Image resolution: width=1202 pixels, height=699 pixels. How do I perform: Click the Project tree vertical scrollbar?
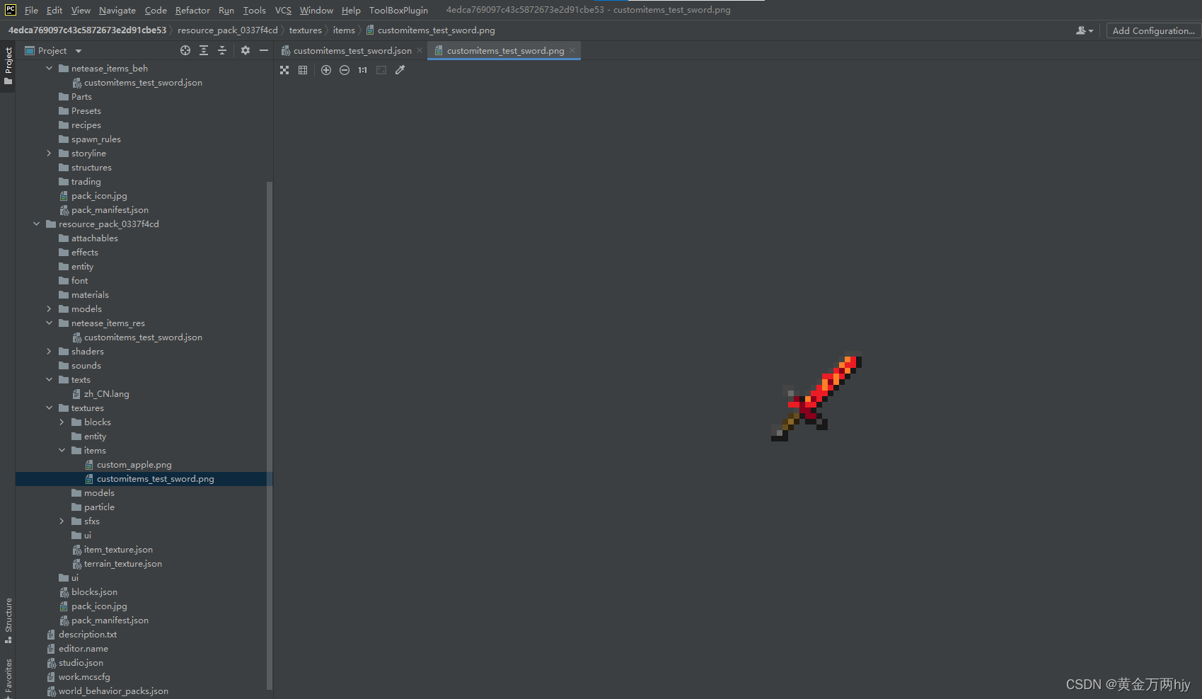[x=269, y=435]
